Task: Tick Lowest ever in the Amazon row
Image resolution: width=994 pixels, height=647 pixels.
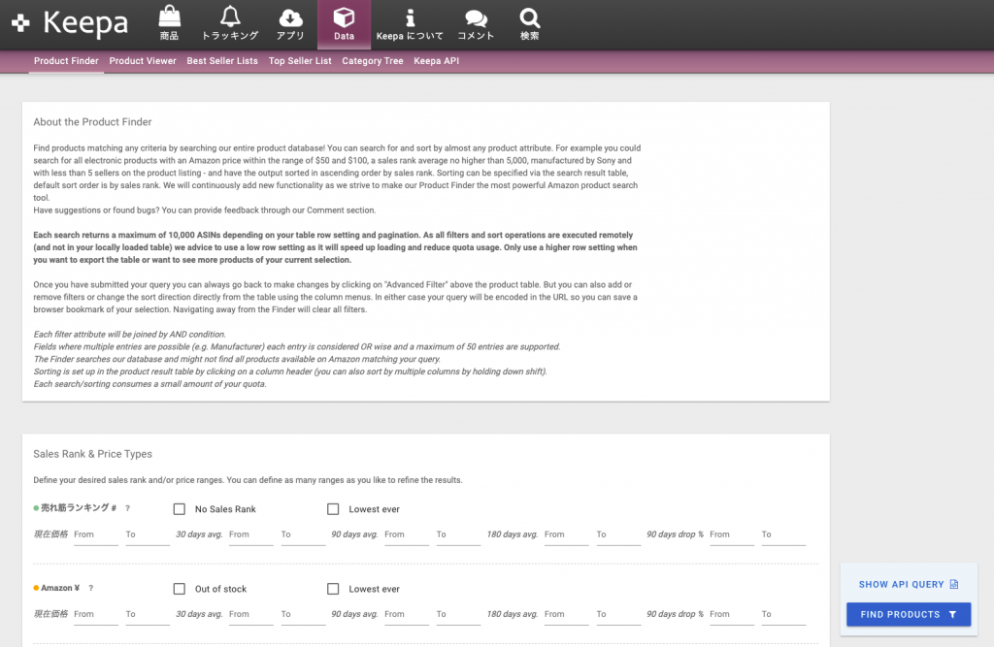Action: point(333,589)
